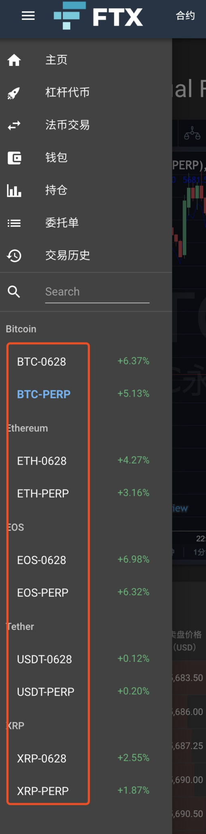The height and width of the screenshot is (834, 206).
Task: Click the magnifier search icon
Action: click(14, 292)
